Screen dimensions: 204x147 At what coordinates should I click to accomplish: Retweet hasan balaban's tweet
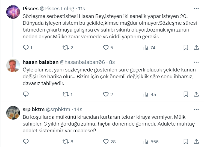pyautogui.click(x=66, y=94)
